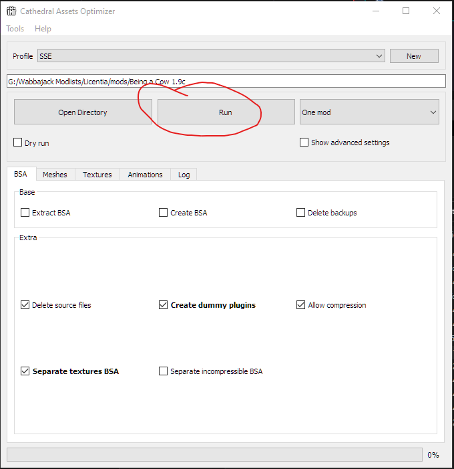
Task: Enable the Dry run checkbox
Action: point(17,143)
